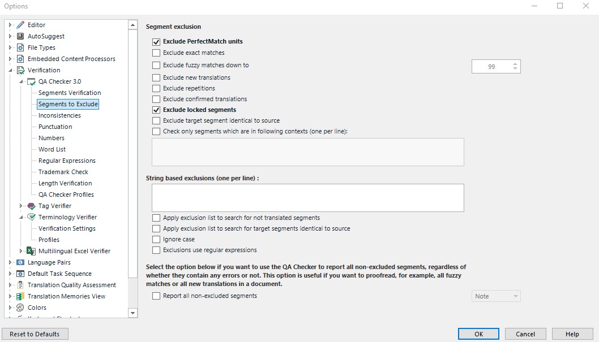The height and width of the screenshot is (342, 599).
Task: Uncheck Exclude PerfectMatch units checkbox
Action: (x=156, y=42)
